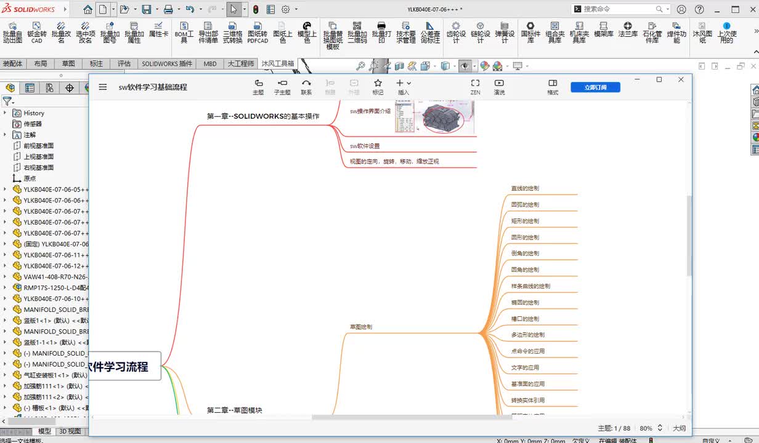Click BOM工具 icon

[184, 33]
